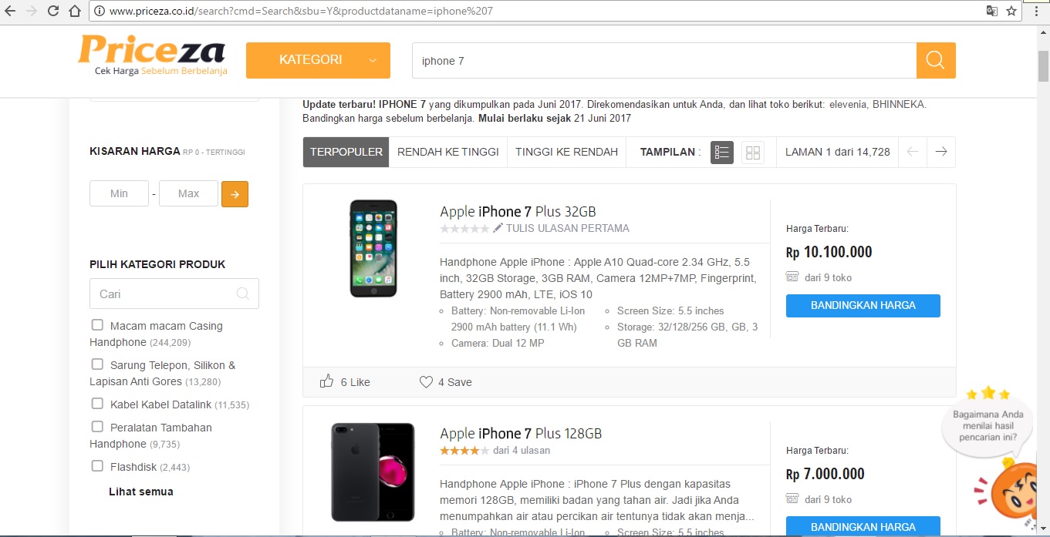Go to next results page arrow
The height and width of the screenshot is (537, 1050).
(941, 152)
